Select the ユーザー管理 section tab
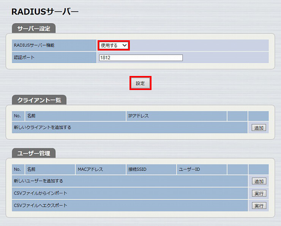The width and height of the screenshot is (281, 226). [x=34, y=153]
